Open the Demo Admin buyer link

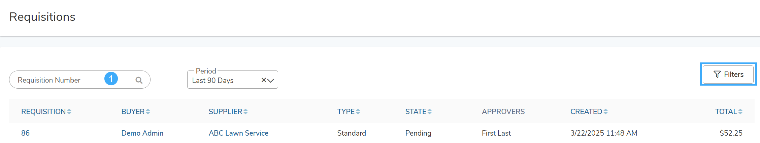click(142, 133)
